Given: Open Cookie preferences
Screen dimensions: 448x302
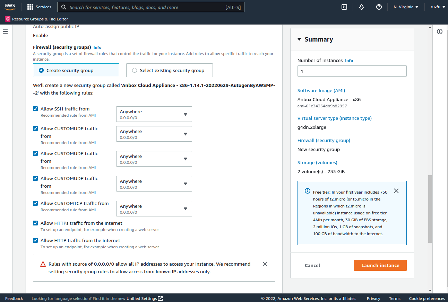Looking at the screenshot, I should tap(427, 299).
